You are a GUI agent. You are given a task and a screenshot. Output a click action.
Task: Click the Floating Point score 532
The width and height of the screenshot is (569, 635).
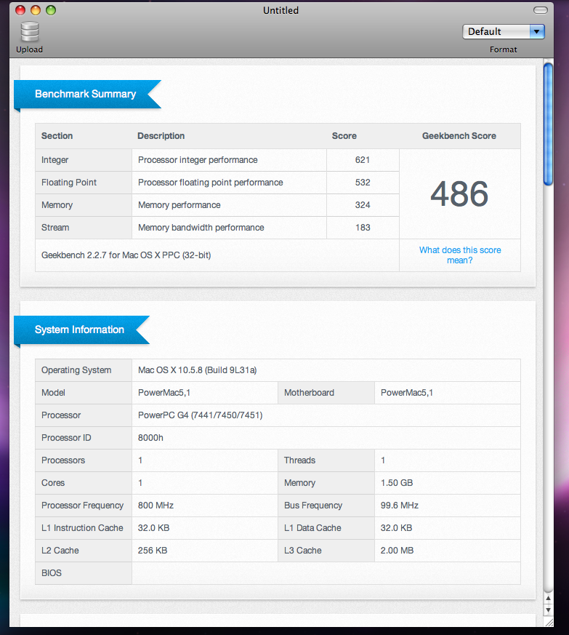click(363, 183)
